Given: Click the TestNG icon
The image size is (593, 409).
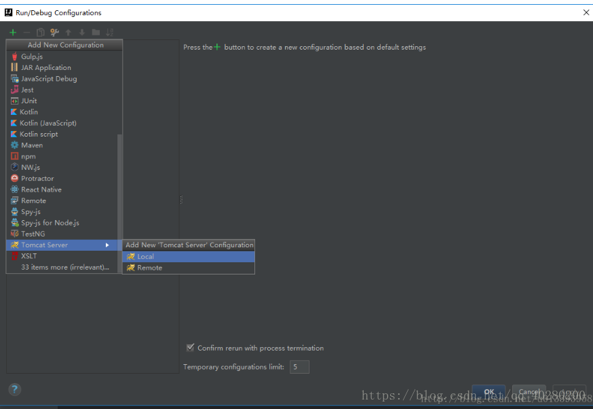Looking at the screenshot, I should [14, 234].
